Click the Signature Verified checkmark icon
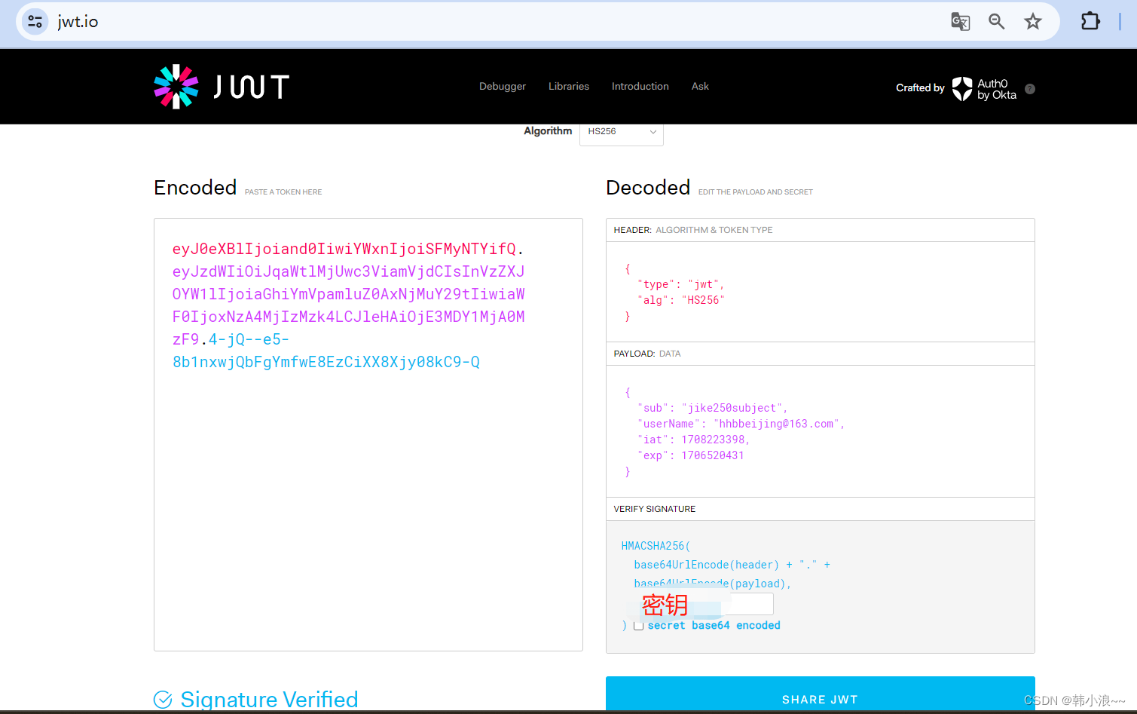1137x714 pixels. point(163,700)
